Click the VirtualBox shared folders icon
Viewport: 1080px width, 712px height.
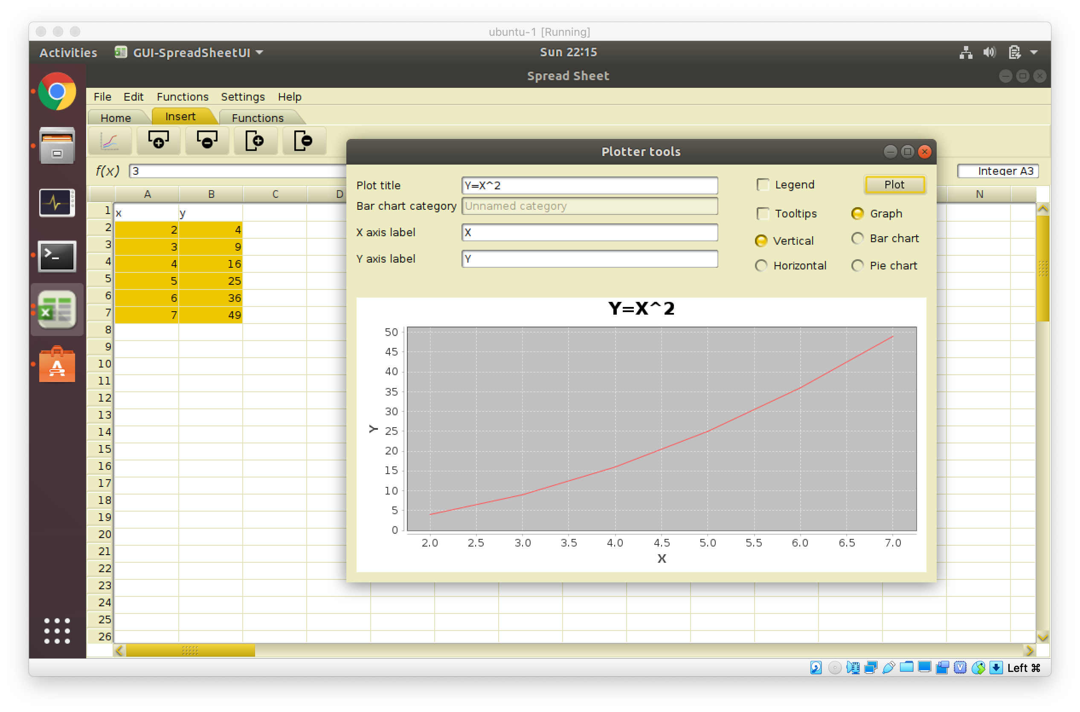pos(906,667)
